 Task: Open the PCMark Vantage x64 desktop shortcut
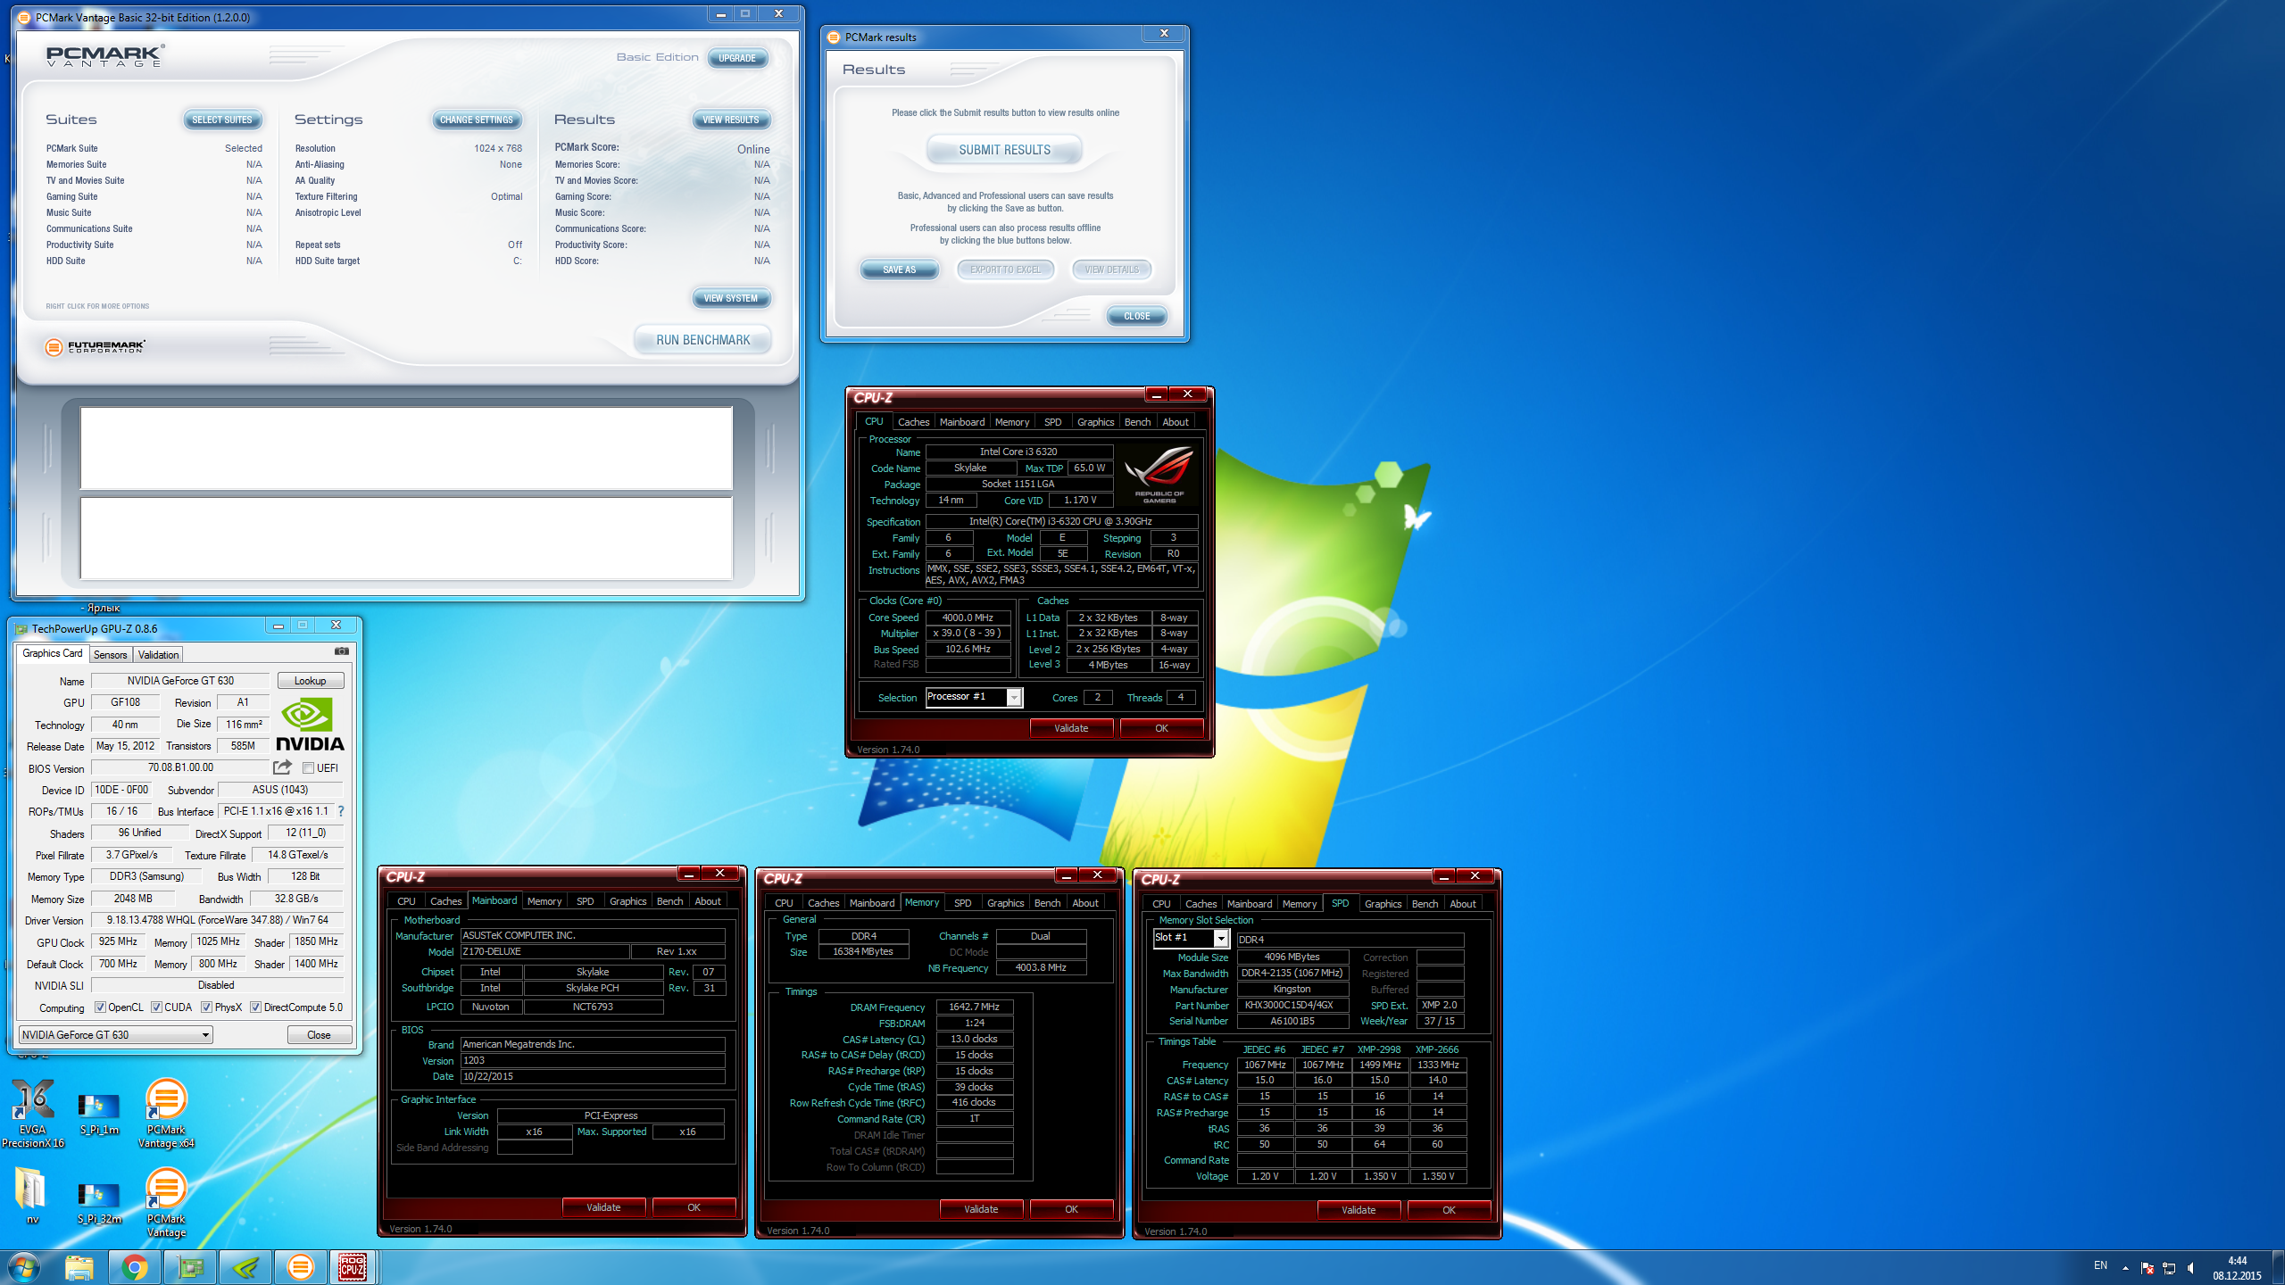166,1111
